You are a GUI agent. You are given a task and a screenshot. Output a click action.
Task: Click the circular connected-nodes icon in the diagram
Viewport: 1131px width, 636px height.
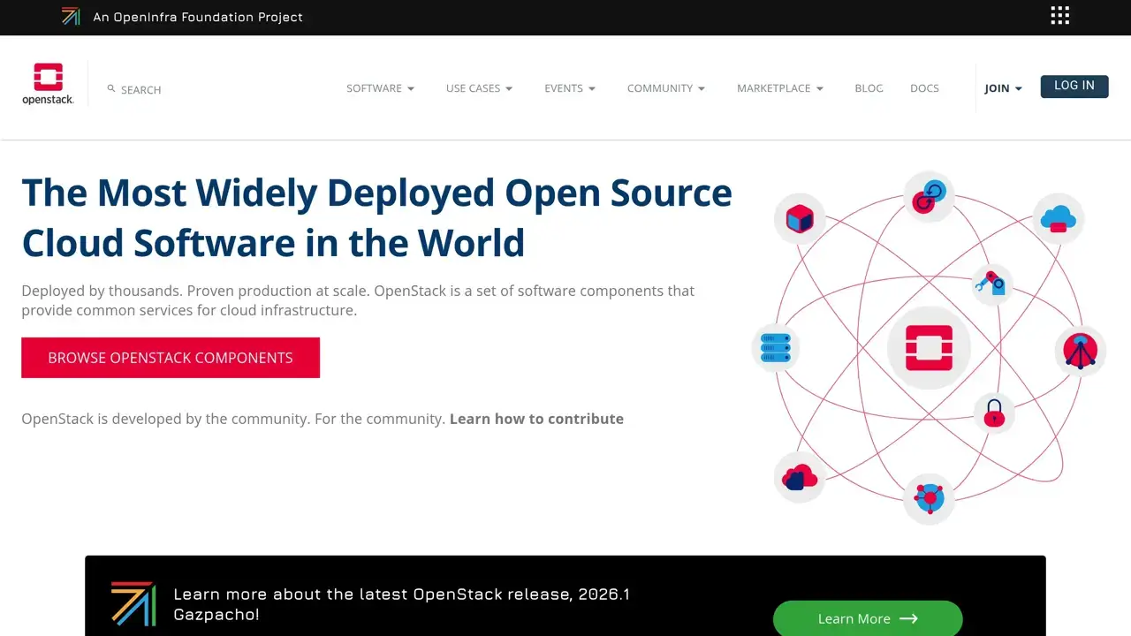click(929, 499)
